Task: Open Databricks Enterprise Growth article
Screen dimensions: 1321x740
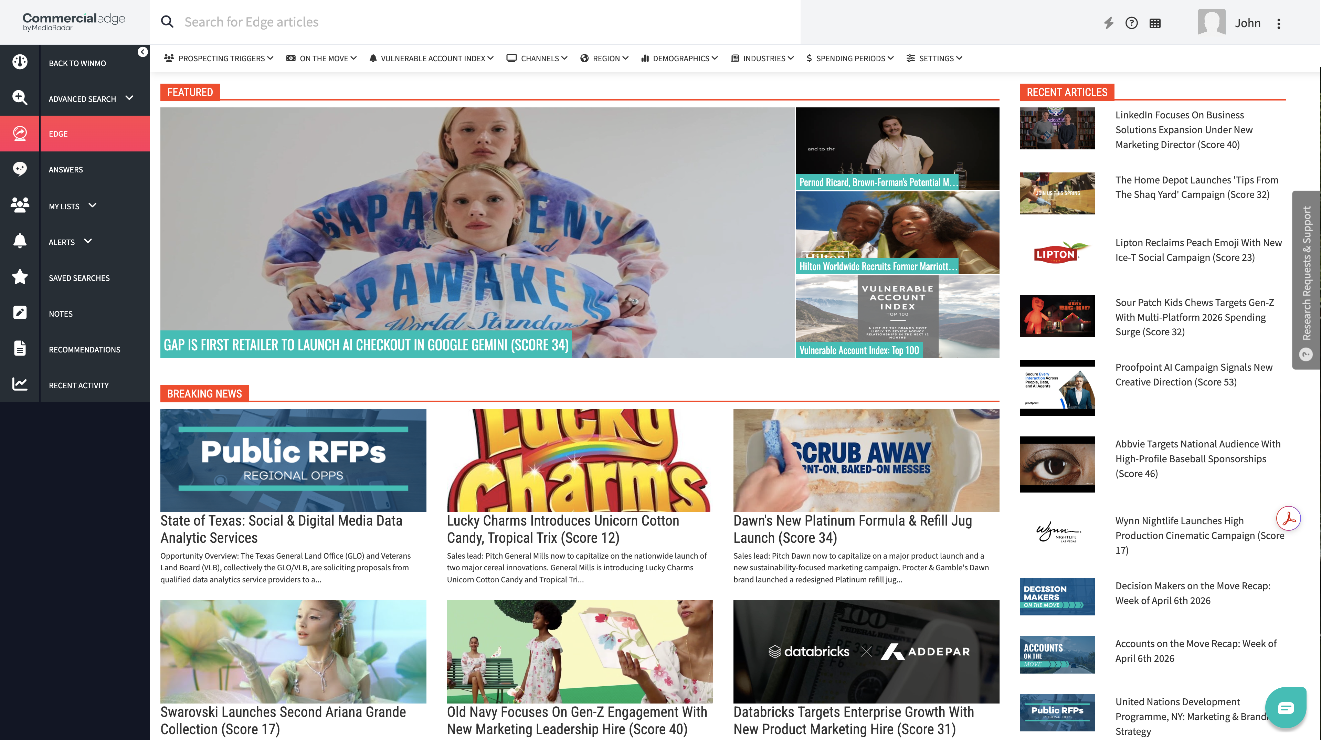Action: coord(853,720)
